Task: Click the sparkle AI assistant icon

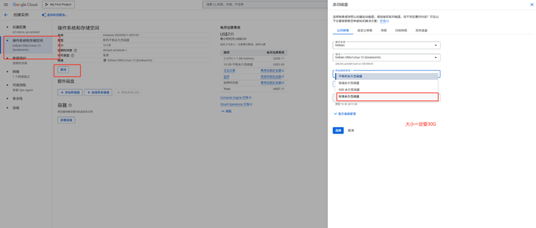Action: click(43, 15)
